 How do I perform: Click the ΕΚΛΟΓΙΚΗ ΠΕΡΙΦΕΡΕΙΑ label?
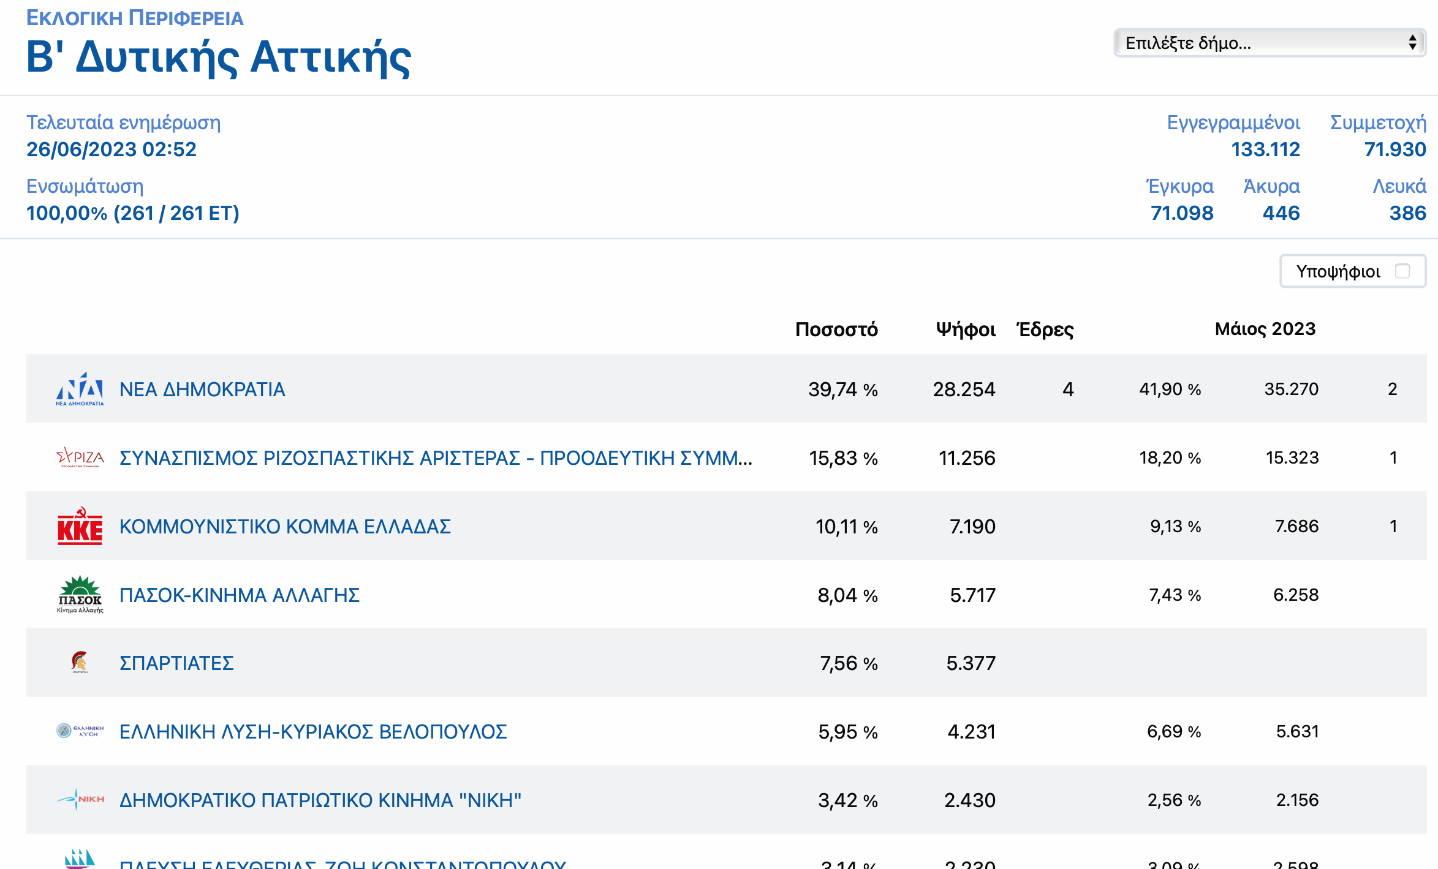pyautogui.click(x=135, y=18)
